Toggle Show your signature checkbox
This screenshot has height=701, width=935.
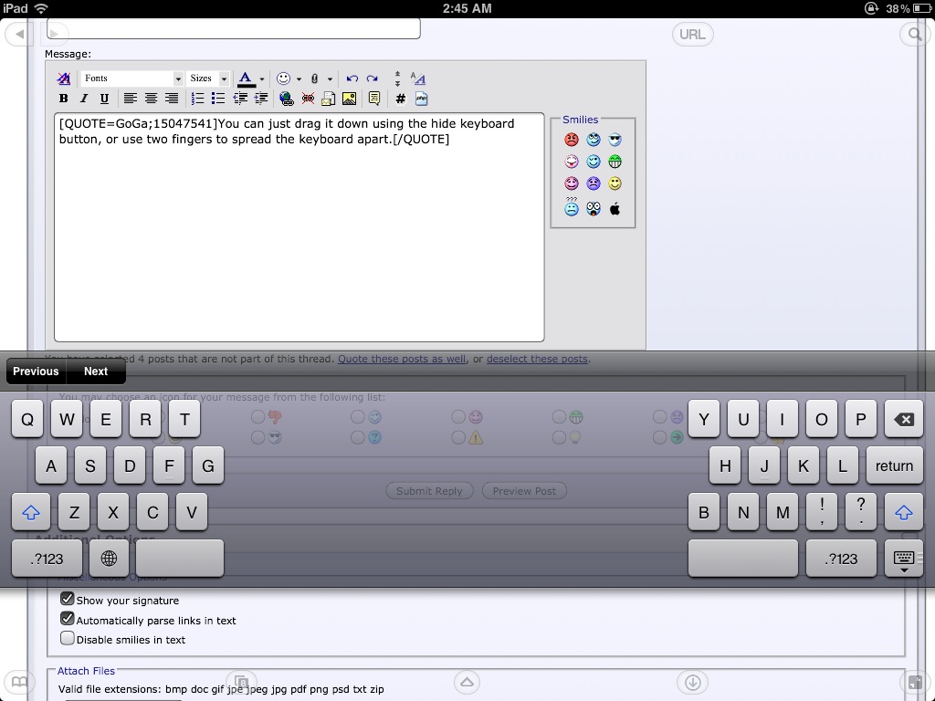tap(68, 599)
